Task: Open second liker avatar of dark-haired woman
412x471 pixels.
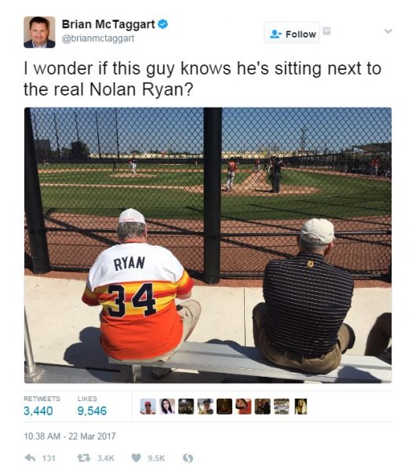Action: 167,407
